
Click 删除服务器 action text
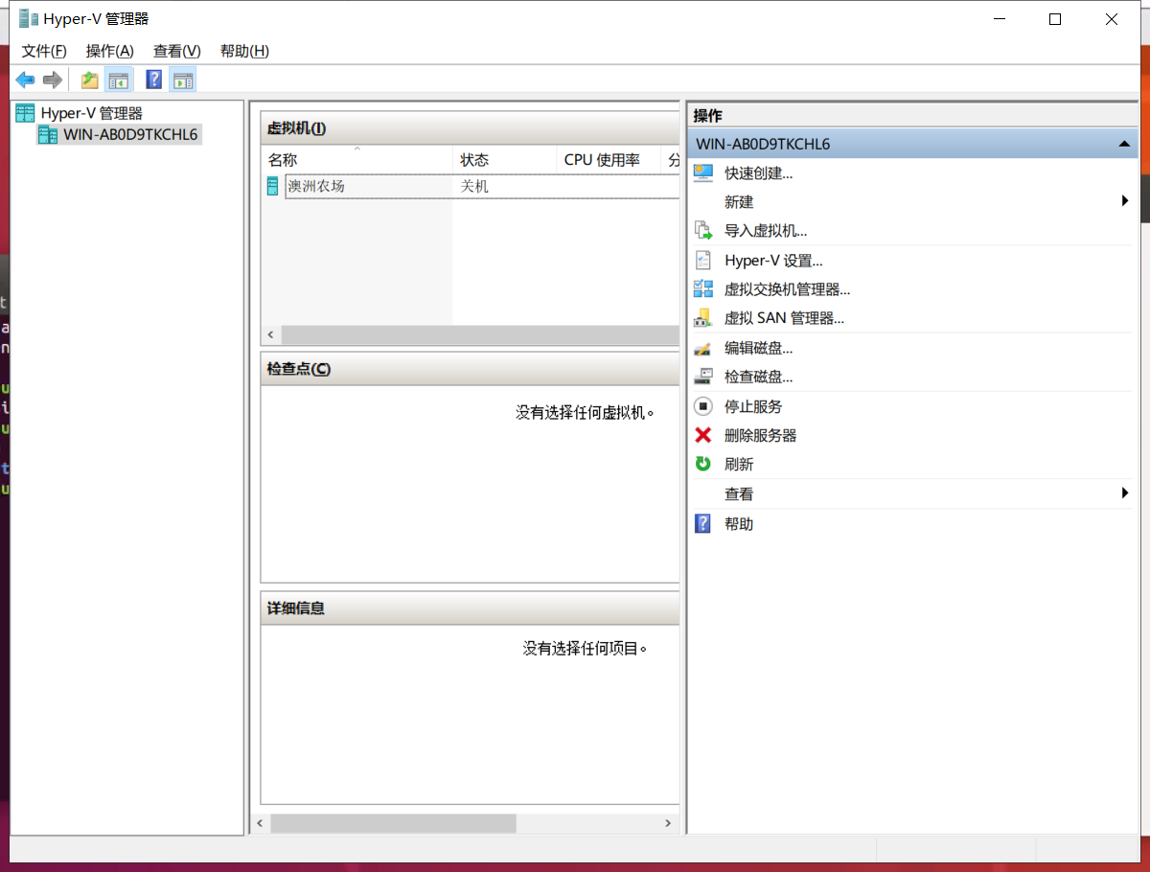coord(761,435)
